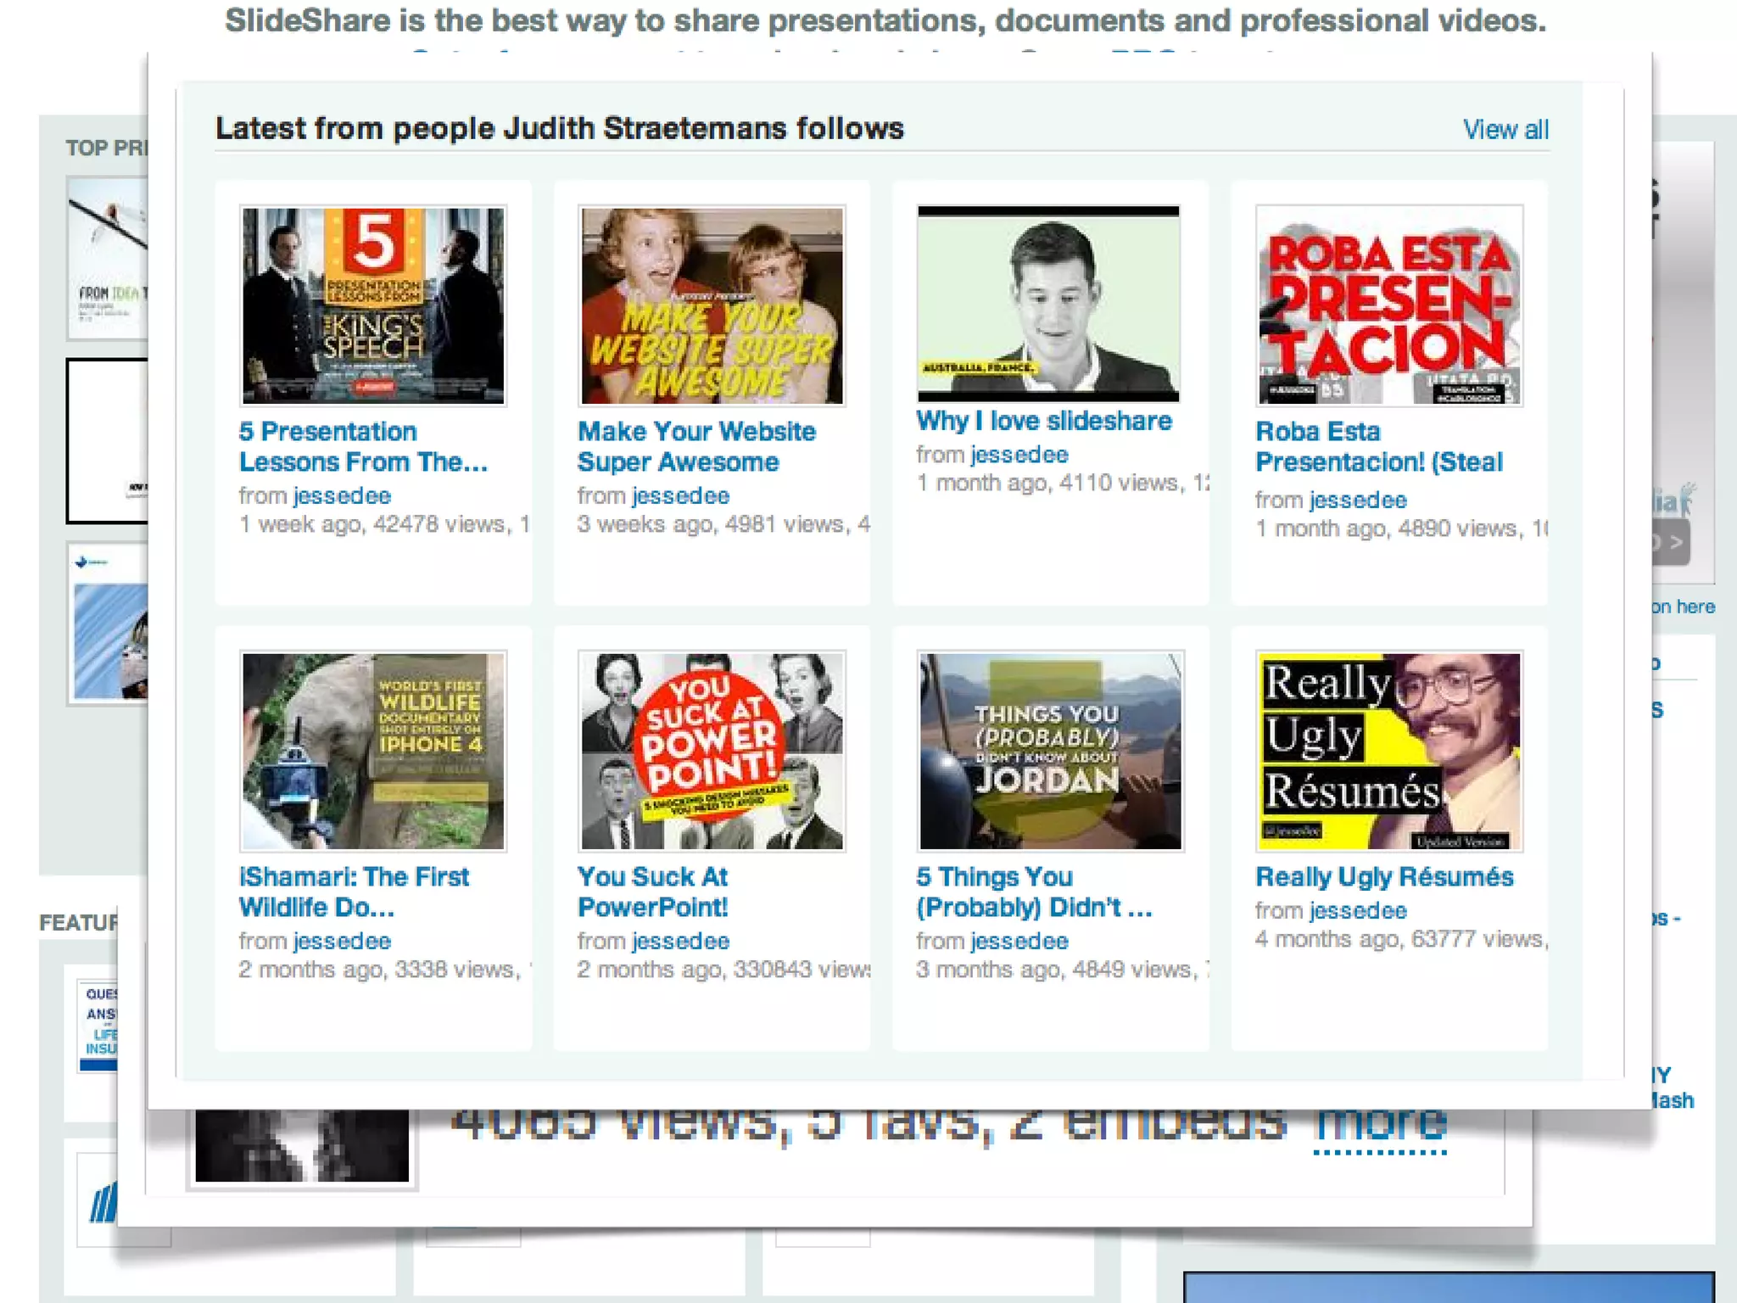Open iPhone 4 wildlife documentary thumbnail

[x=373, y=751]
